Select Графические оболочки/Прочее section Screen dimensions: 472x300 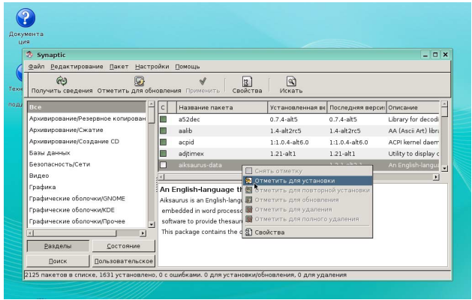click(87, 221)
